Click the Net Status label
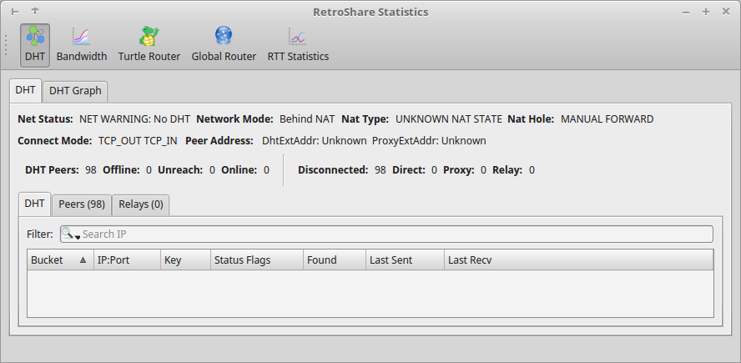This screenshot has width=741, height=363. pos(45,119)
